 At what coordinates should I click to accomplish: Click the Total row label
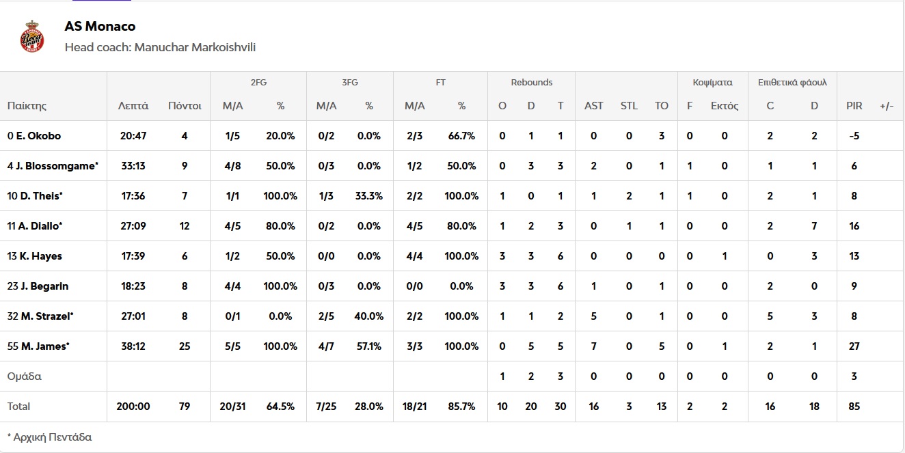18,407
